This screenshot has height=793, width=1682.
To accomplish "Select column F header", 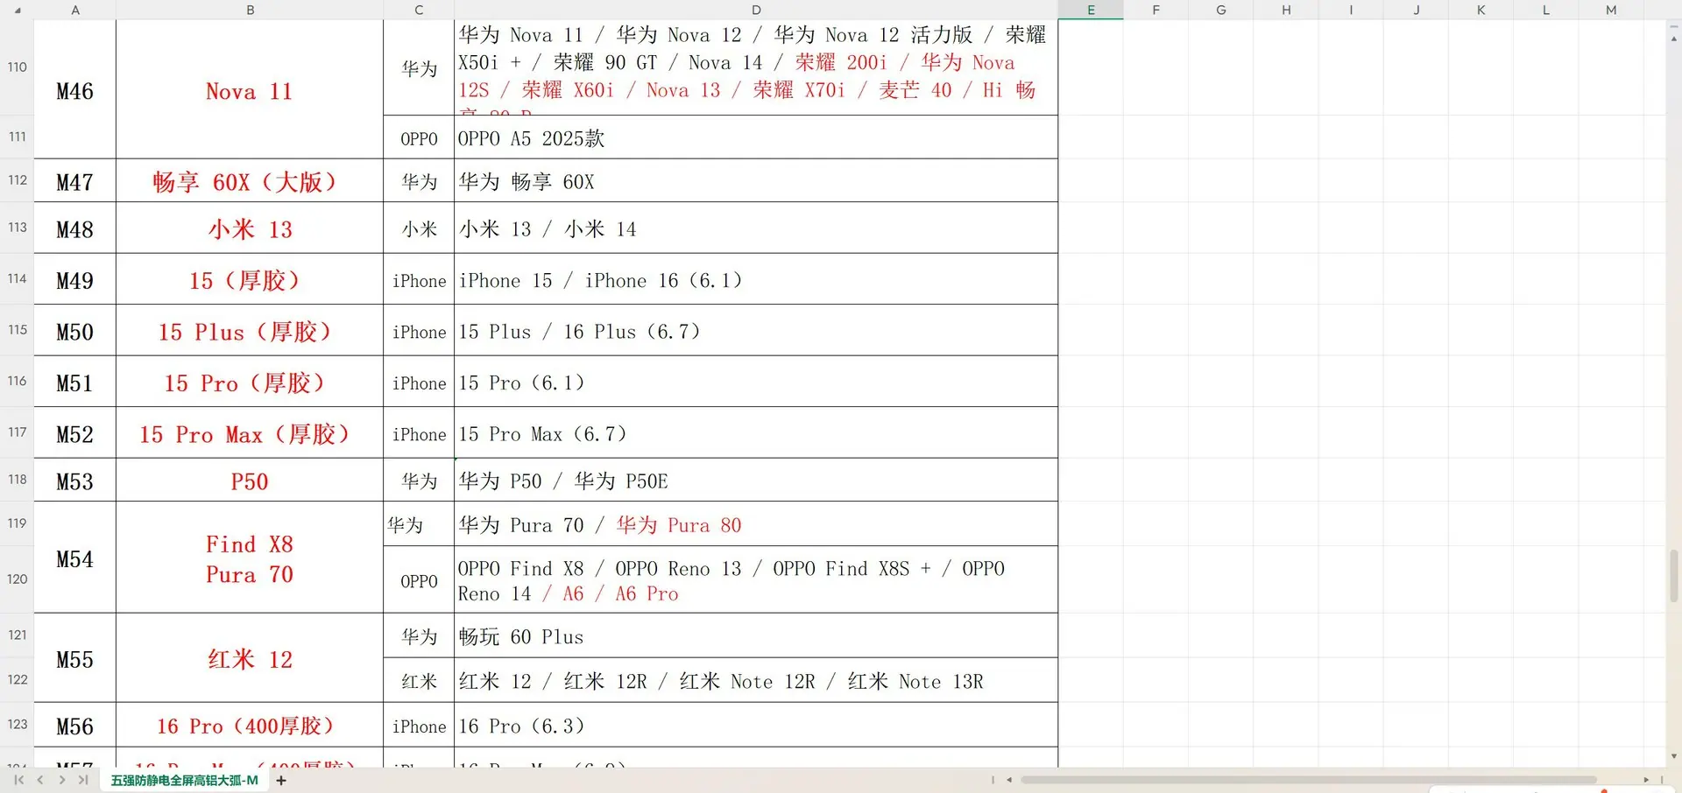I will 1155,11.
